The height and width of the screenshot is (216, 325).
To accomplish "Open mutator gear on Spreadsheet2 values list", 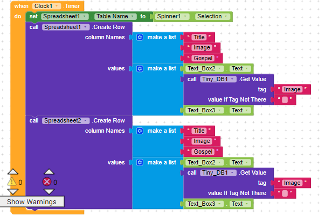I will pos(140,162).
